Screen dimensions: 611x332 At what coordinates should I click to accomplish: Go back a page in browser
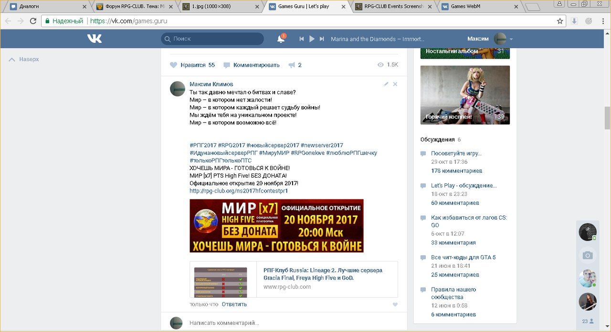point(8,21)
